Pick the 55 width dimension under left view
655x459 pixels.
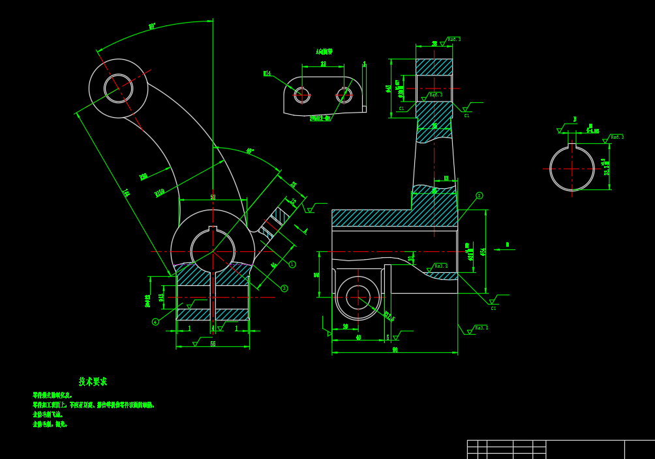coord(213,344)
